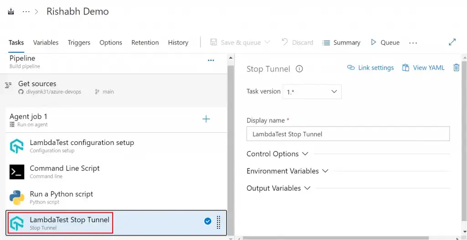
Task: Select the LambdaTest Stop Tunnel task
Action: pos(116,223)
